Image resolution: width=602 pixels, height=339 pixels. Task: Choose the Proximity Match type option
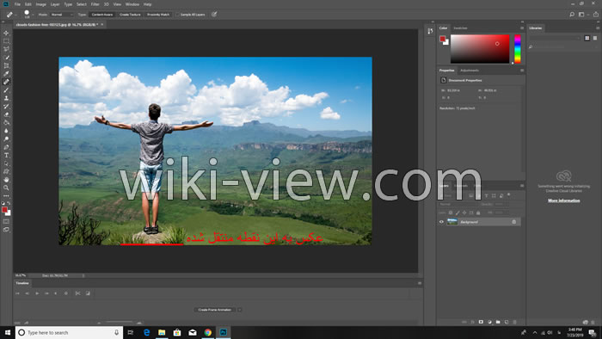click(x=158, y=15)
